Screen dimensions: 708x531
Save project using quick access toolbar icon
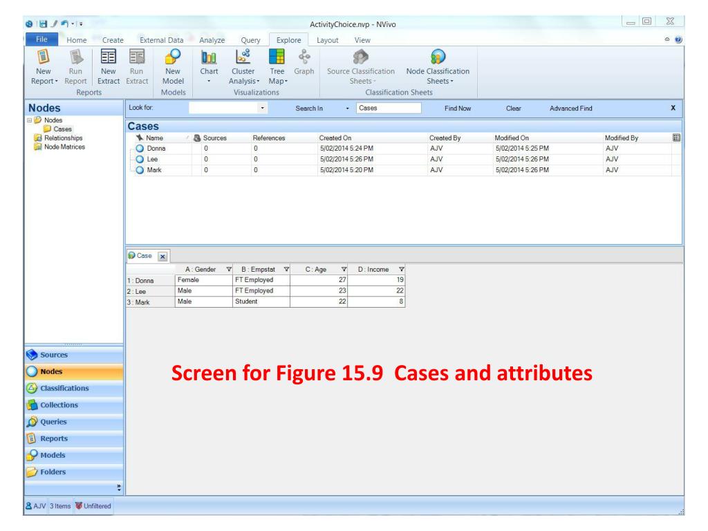(43, 24)
